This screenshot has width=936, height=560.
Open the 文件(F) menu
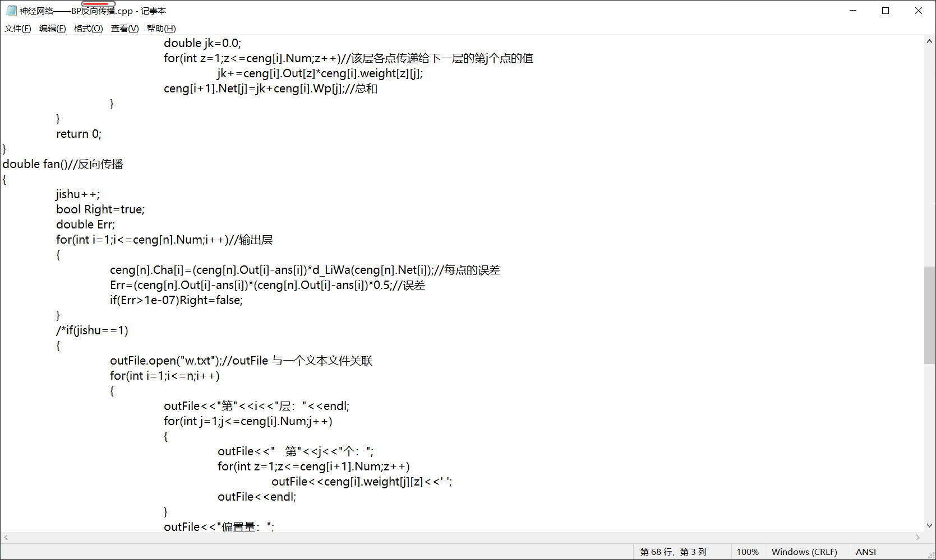pyautogui.click(x=18, y=29)
